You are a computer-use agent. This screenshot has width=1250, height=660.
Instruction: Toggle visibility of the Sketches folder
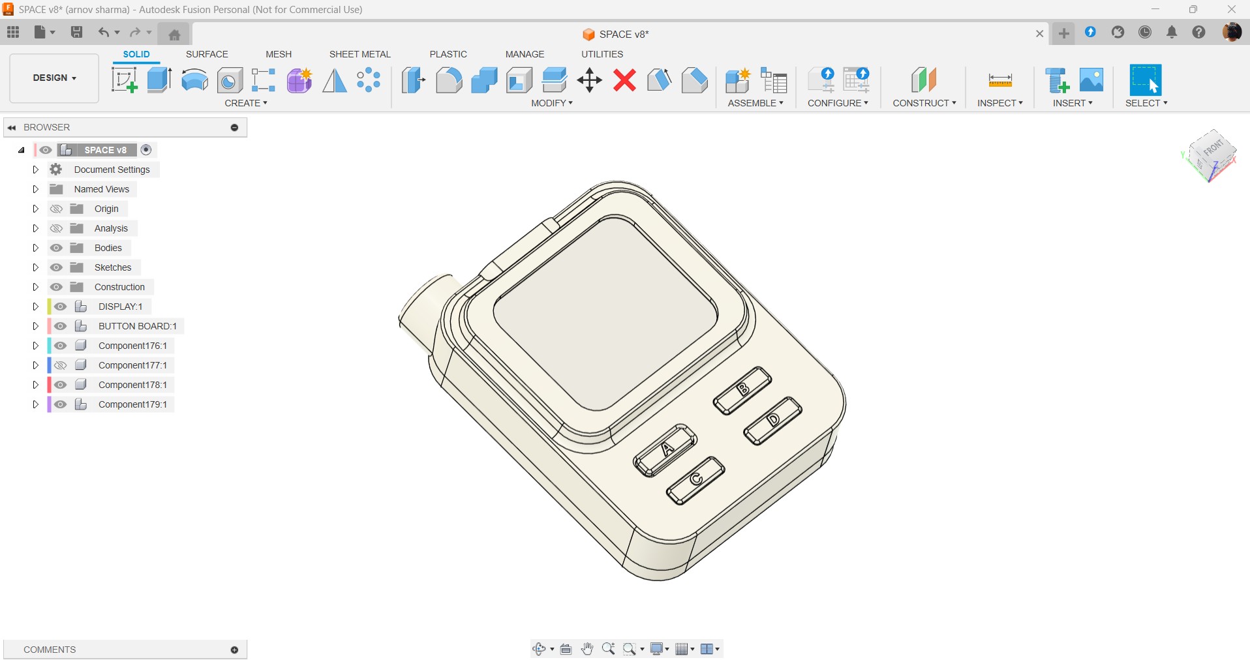(57, 267)
